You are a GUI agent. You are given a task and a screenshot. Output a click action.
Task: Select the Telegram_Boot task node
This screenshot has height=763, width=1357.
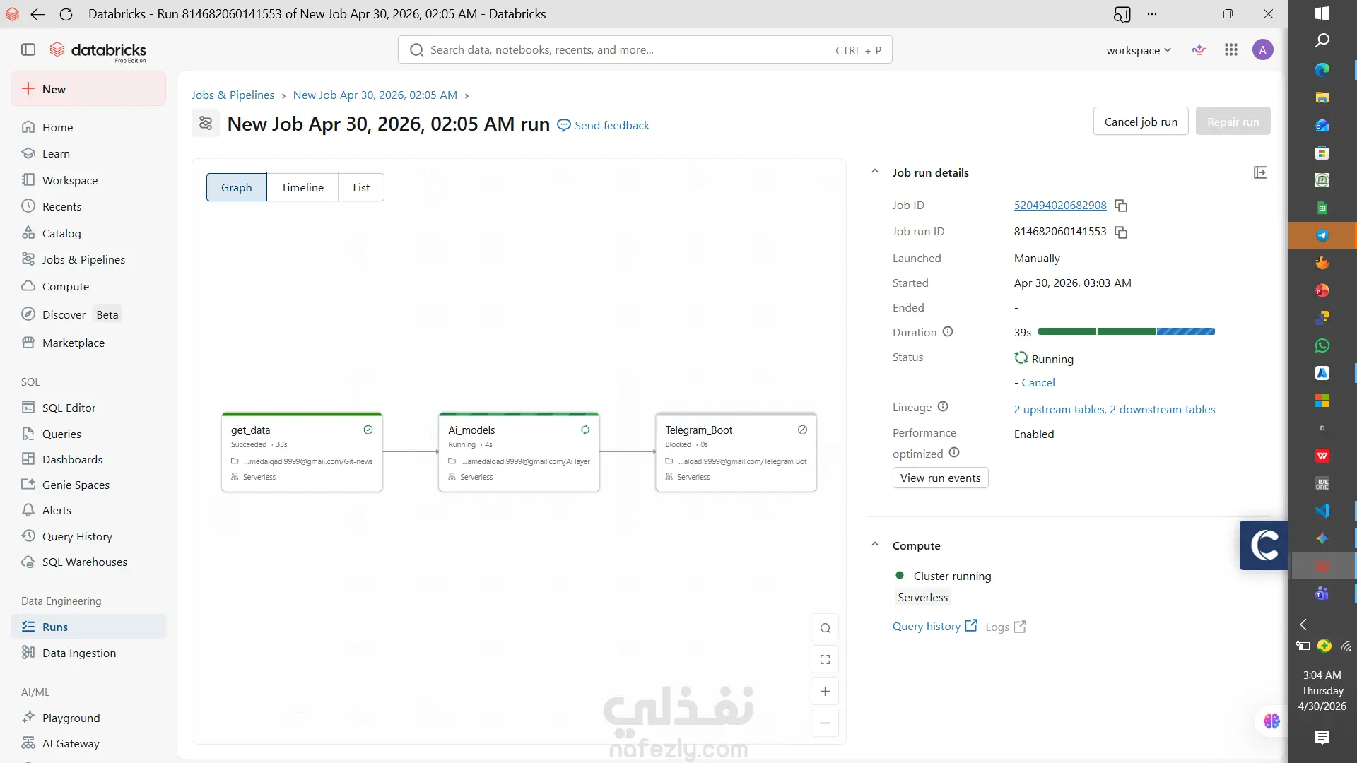(736, 452)
